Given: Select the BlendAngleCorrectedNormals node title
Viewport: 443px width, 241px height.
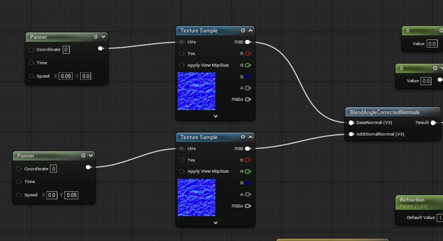Looking at the screenshot, I should [384, 112].
